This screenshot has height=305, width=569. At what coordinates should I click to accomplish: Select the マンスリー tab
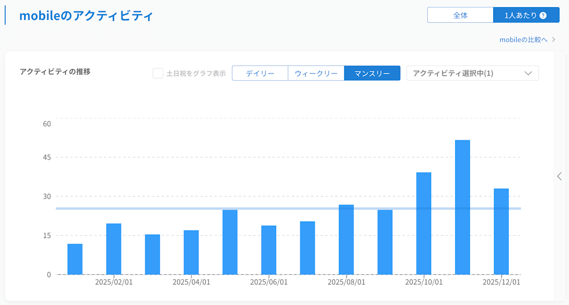coord(372,73)
